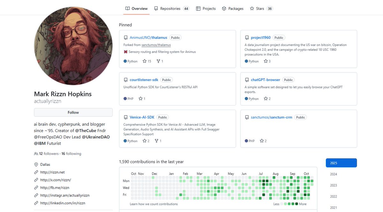Click the star icon on thalamus repo

tap(145, 61)
